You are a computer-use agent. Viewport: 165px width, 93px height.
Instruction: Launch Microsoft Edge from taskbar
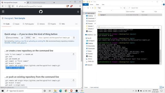[61, 91]
